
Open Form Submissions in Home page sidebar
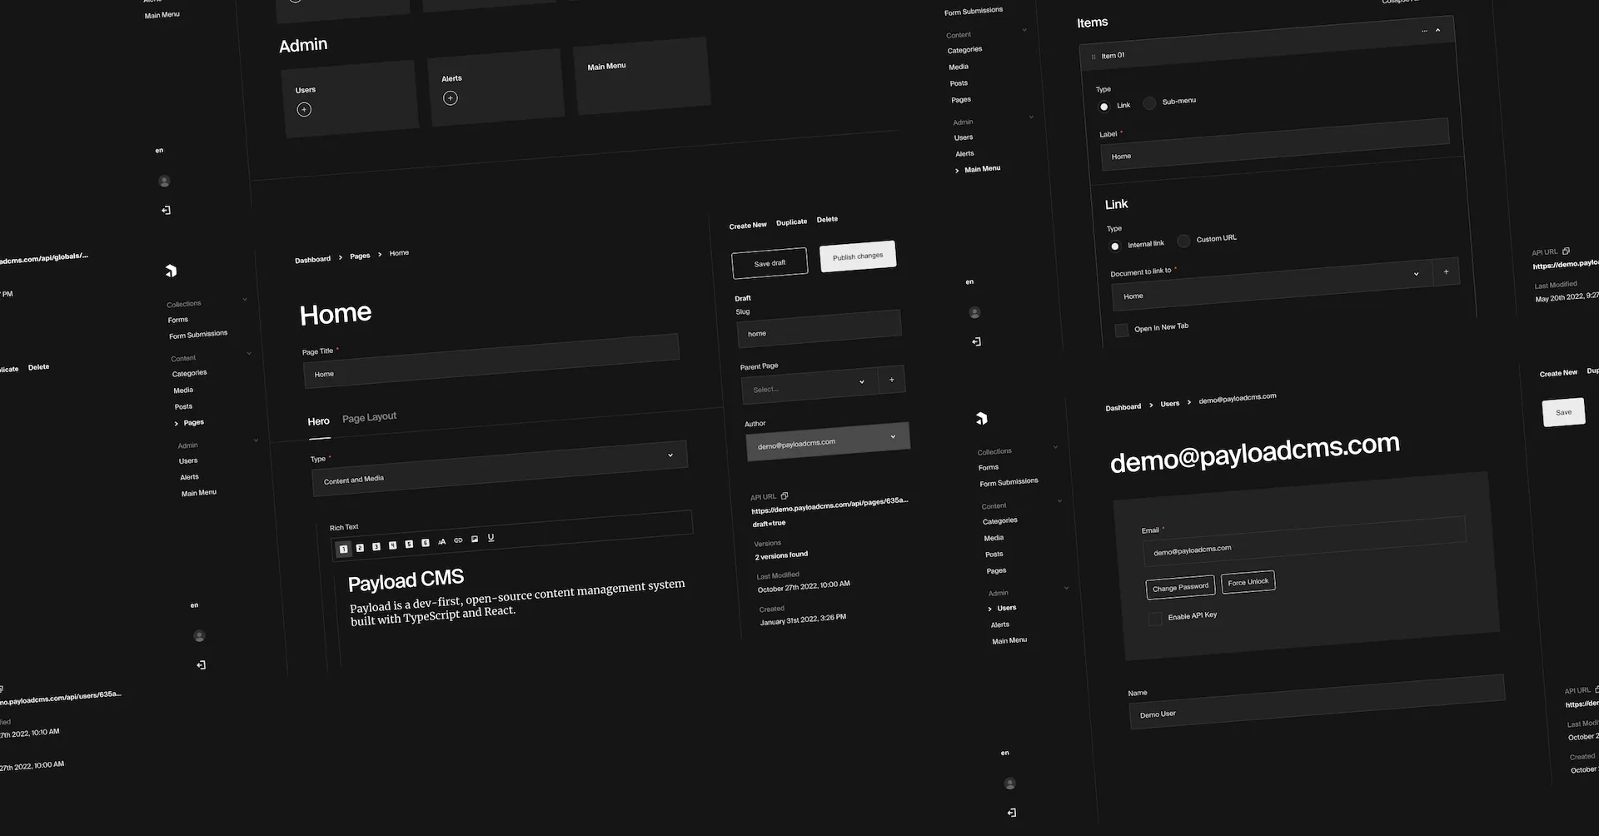point(198,335)
